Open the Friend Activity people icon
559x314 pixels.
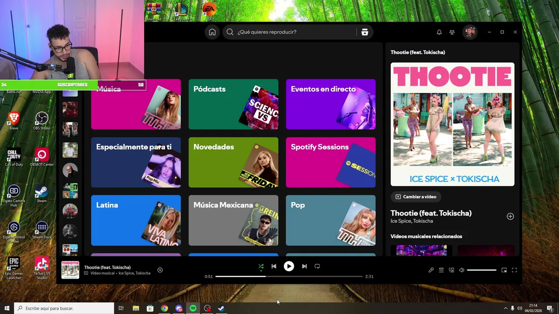point(452,32)
